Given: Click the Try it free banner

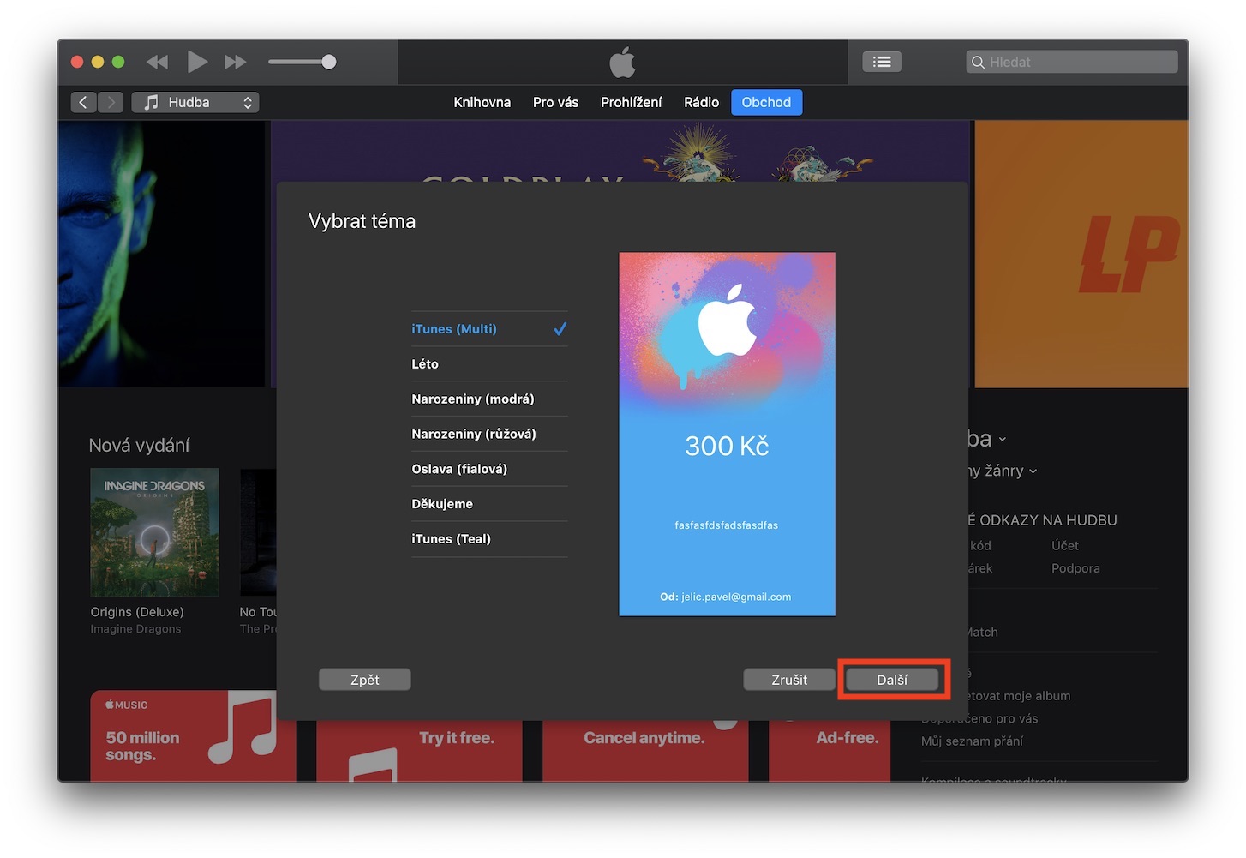Looking at the screenshot, I should click(419, 751).
